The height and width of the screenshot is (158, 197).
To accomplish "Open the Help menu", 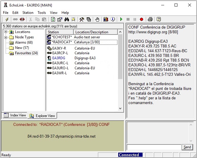I will 65,13.
